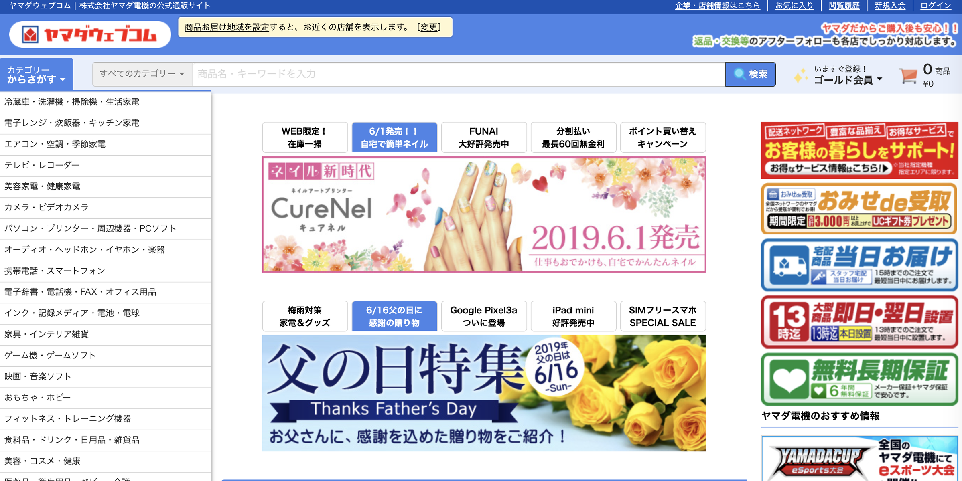Click the 新規入会 link
Image resolution: width=962 pixels, height=481 pixels.
[x=890, y=6]
